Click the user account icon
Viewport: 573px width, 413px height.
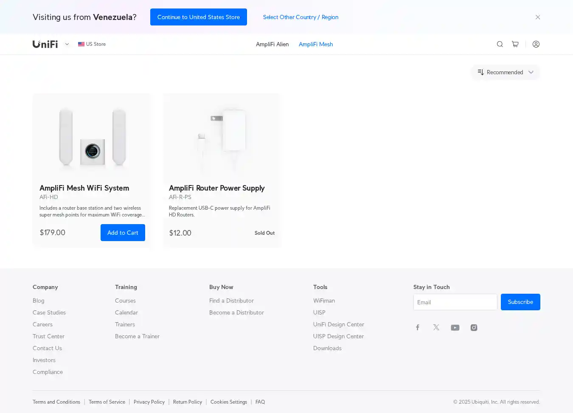(x=536, y=44)
